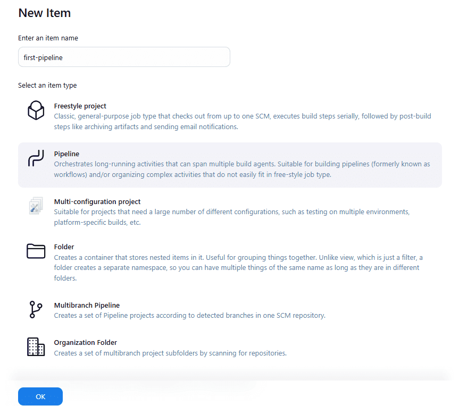Click the Folder icon
The height and width of the screenshot is (406, 459).
click(x=36, y=251)
